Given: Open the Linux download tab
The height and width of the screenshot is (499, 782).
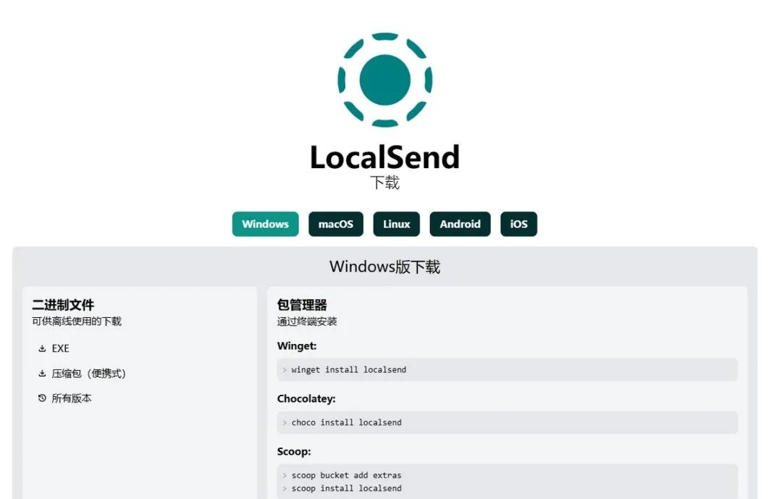Looking at the screenshot, I should tap(397, 224).
